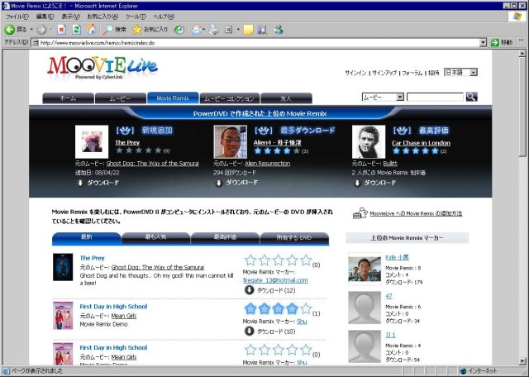The width and height of the screenshot is (529, 377).
Task: Open the お気に入り(A) menu
Action: click(102, 17)
